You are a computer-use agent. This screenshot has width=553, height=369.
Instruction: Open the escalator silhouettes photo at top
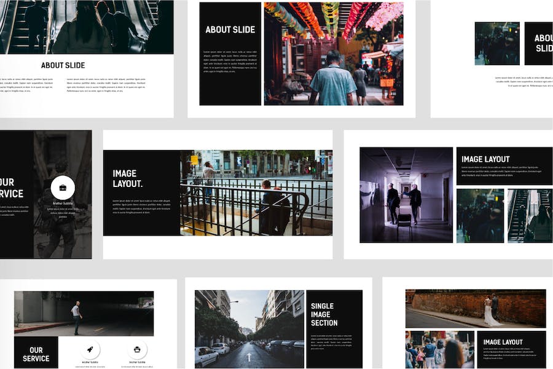tap(87, 27)
